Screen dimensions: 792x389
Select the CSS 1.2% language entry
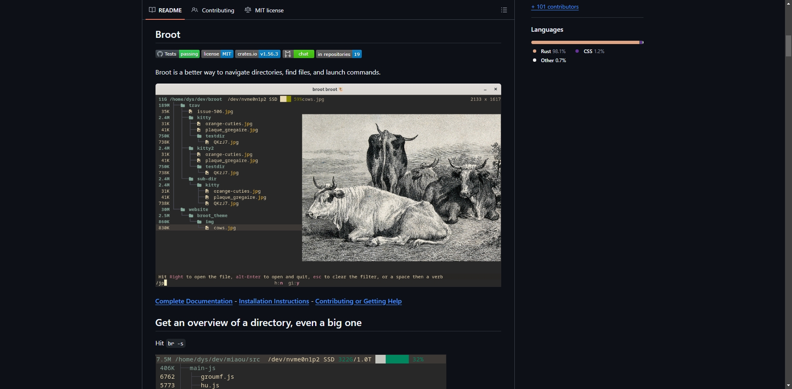click(x=590, y=51)
